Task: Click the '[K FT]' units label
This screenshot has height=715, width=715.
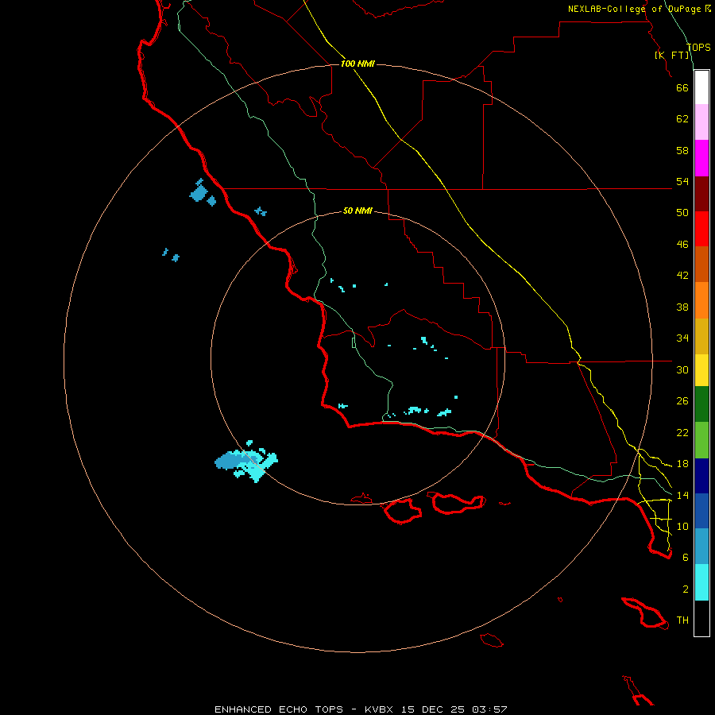Action: coord(672,55)
